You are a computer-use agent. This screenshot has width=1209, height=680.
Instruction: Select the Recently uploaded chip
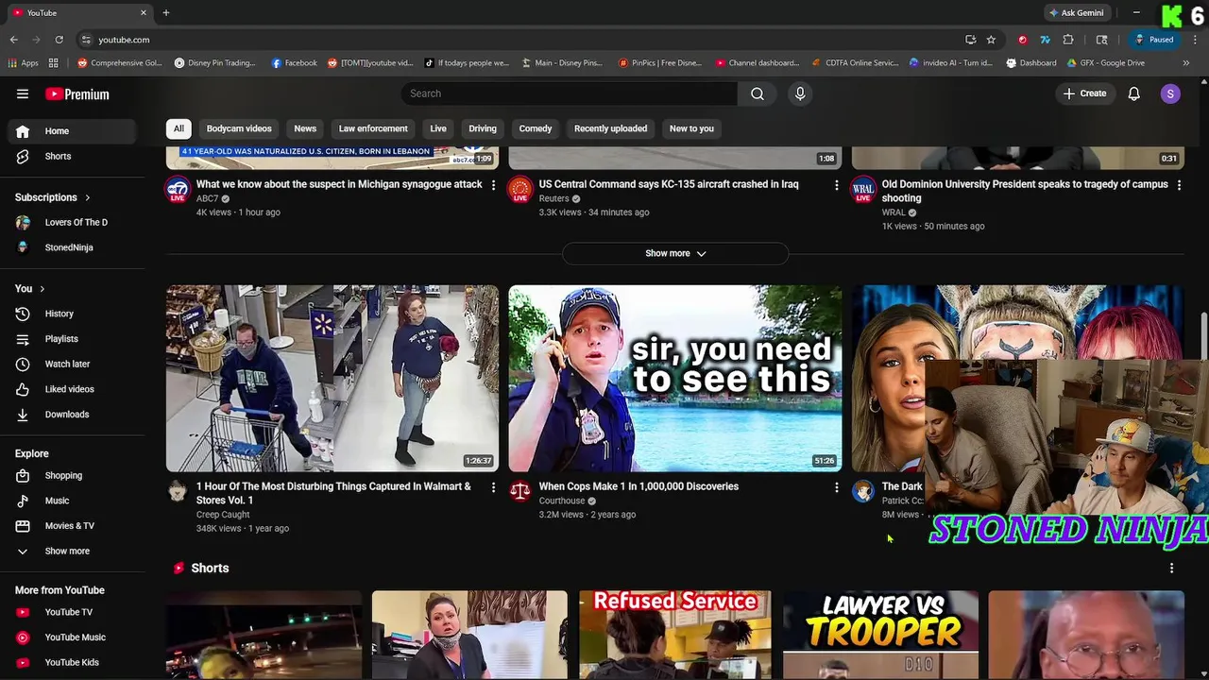point(611,128)
